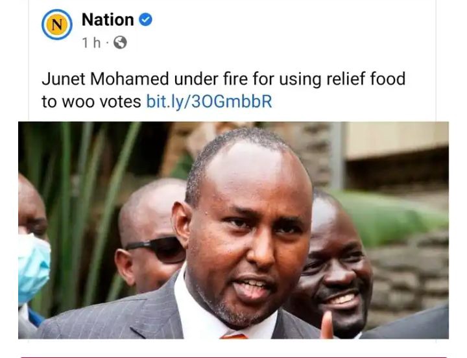Follow the bit.ly/3OGmbbR article link
This screenshot has height=358, width=467.
(x=209, y=102)
